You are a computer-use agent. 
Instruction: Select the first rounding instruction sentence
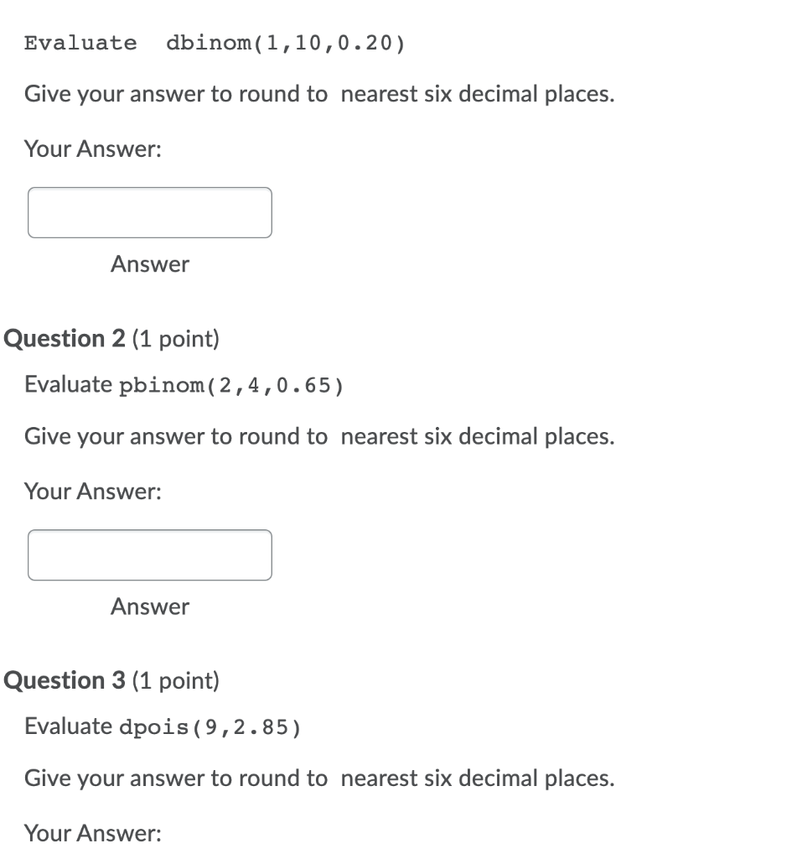coord(318,93)
